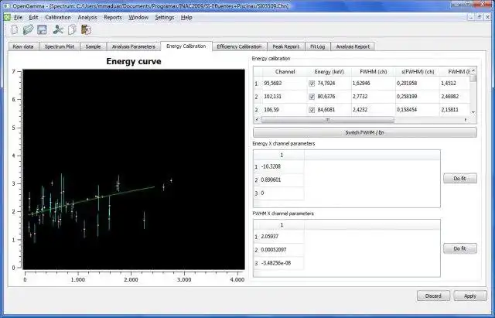Image resolution: width=495 pixels, height=318 pixels.
Task: Click the table's horizontal scrollbar left arrow
Action: 257,120
